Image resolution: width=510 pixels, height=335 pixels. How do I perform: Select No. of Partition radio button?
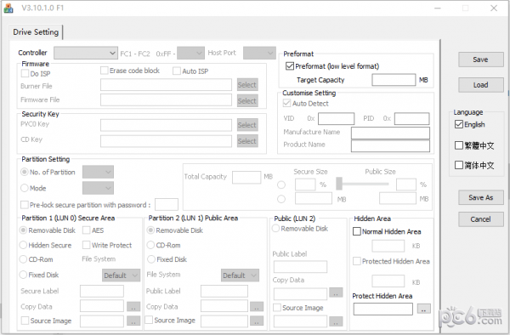coord(25,172)
